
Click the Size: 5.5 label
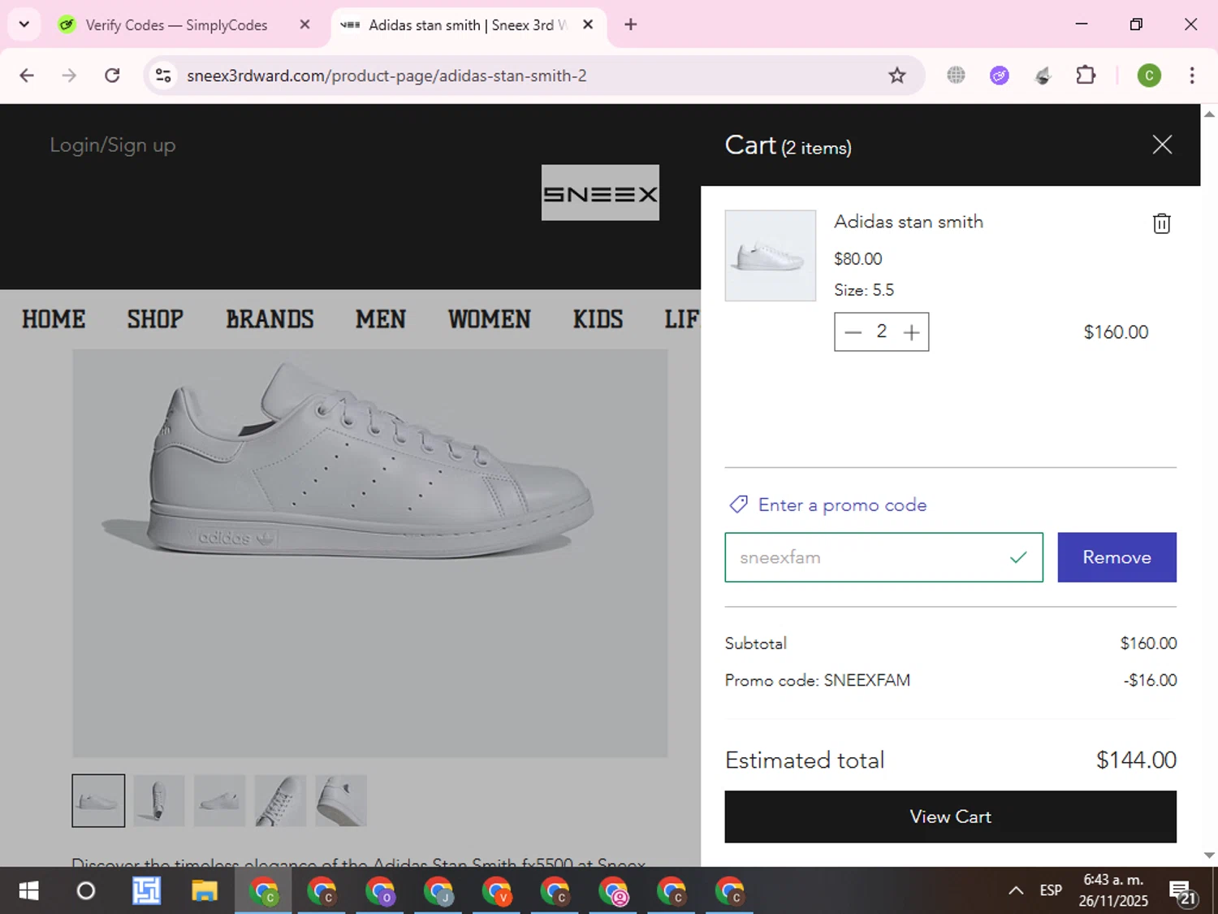pyautogui.click(x=864, y=290)
